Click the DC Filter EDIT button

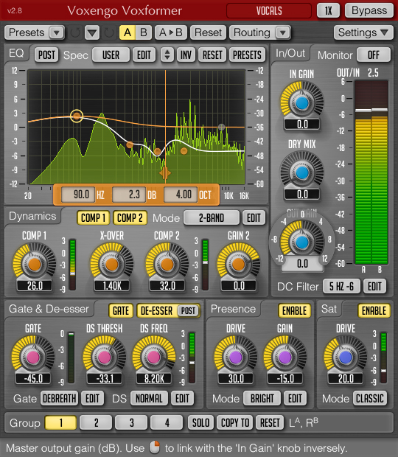coord(374,287)
